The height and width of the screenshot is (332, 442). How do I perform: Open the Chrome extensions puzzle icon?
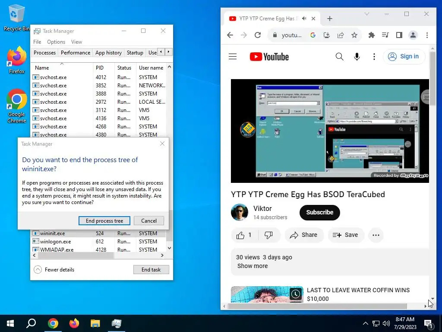pyautogui.click(x=372, y=35)
